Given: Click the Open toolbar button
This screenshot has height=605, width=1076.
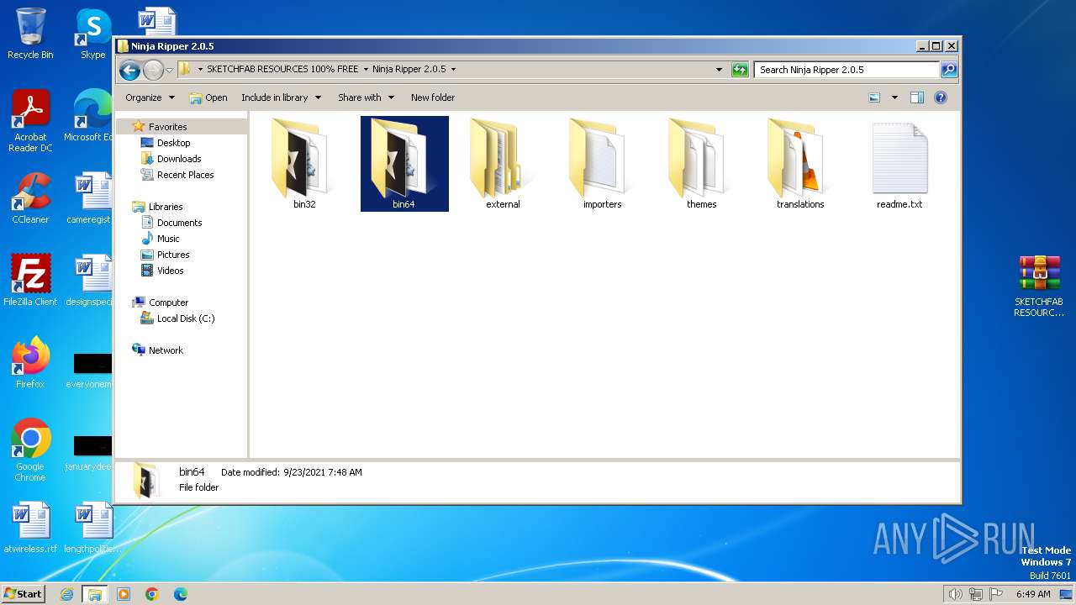Looking at the screenshot, I should click(208, 97).
